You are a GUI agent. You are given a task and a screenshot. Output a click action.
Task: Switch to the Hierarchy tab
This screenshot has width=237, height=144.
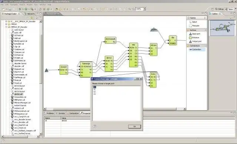coord(30,14)
